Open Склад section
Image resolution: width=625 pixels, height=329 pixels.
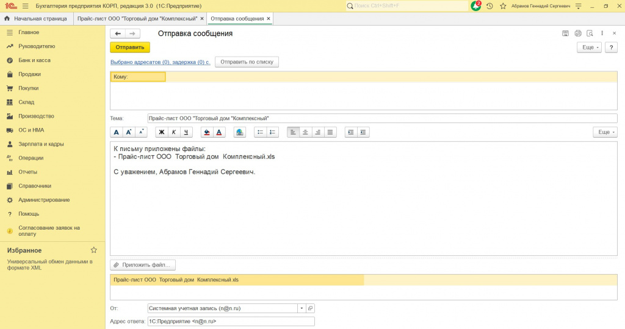click(26, 102)
